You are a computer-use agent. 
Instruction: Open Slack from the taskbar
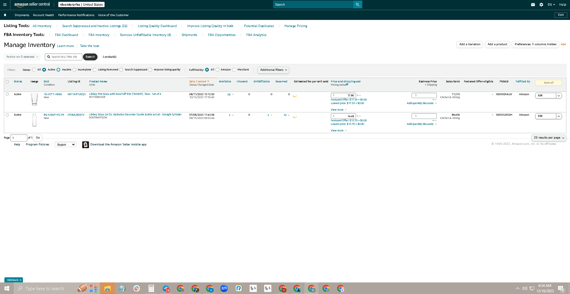coord(137,288)
